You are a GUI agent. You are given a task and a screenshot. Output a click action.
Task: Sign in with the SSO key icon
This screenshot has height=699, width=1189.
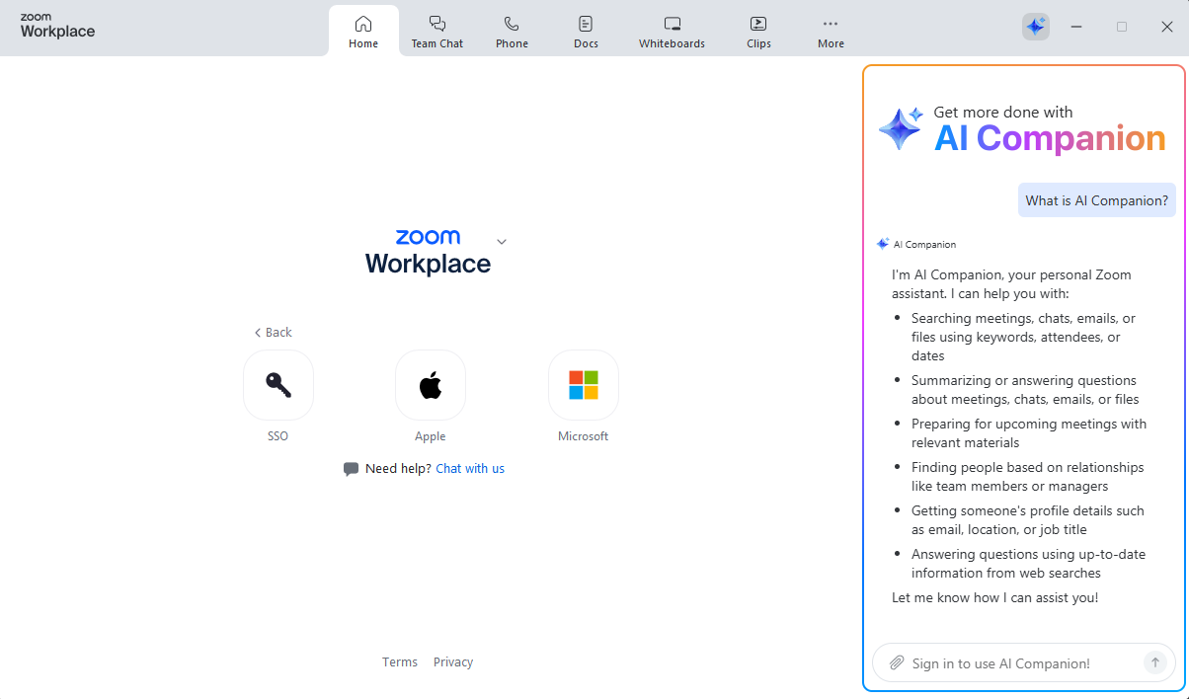coord(277,385)
